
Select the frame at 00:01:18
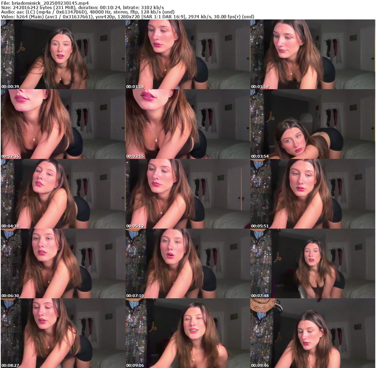[x=188, y=54]
